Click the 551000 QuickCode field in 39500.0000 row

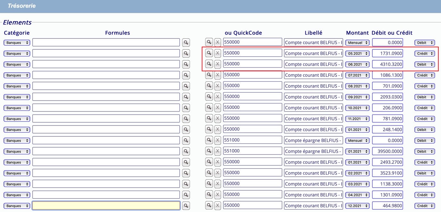[x=253, y=151]
